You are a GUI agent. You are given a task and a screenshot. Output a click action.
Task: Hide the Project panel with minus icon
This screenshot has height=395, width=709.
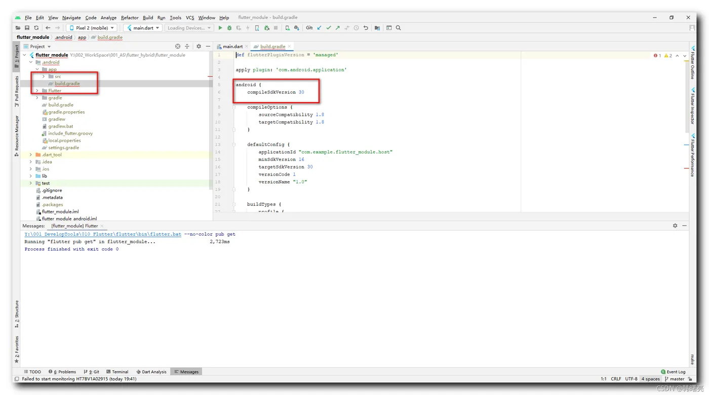point(208,46)
